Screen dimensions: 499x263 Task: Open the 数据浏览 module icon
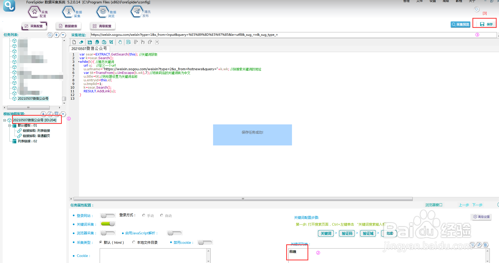pos(103,12)
